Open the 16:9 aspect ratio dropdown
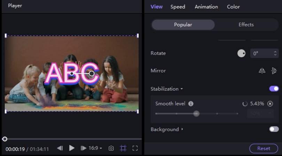Image resolution: width=282 pixels, height=156 pixels. (95, 148)
